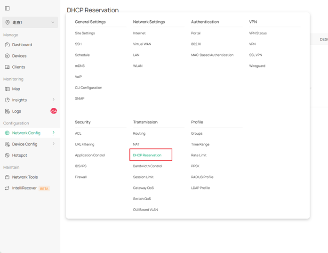Open WLAN settings
This screenshot has width=328, height=253.
coord(137,66)
